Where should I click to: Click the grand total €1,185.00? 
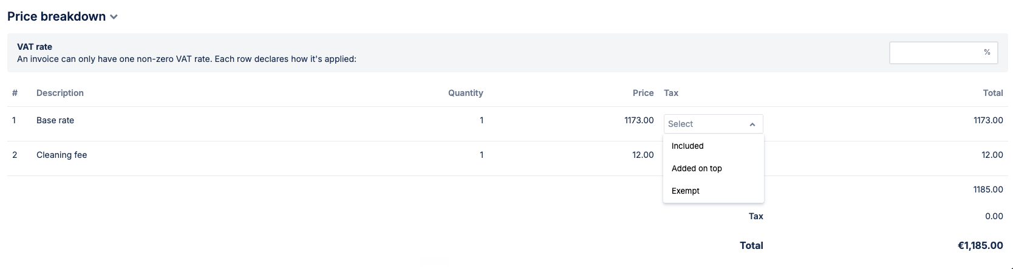980,245
